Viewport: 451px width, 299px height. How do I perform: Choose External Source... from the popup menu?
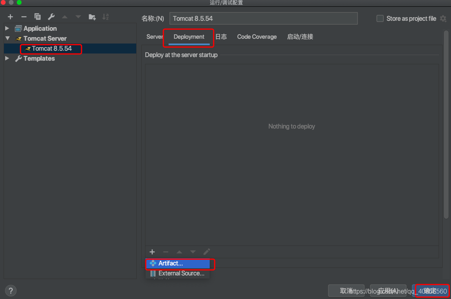(x=177, y=273)
